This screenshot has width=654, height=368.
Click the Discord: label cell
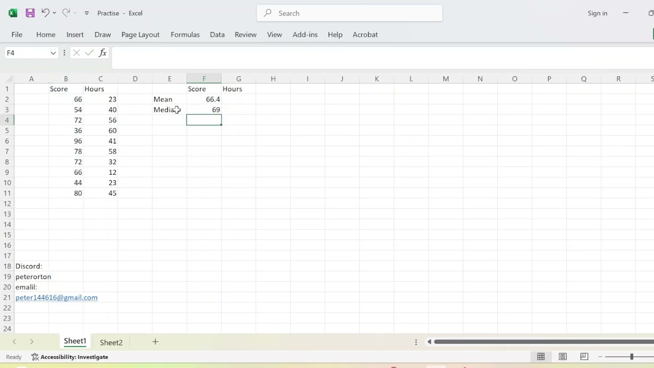click(31, 266)
